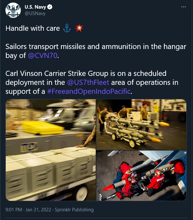Click the yellow missile nose in top-right photo
This screenshot has width=193, height=220.
point(165,124)
